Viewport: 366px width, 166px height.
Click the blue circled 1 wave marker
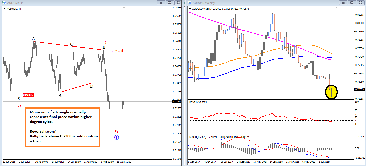(116, 137)
